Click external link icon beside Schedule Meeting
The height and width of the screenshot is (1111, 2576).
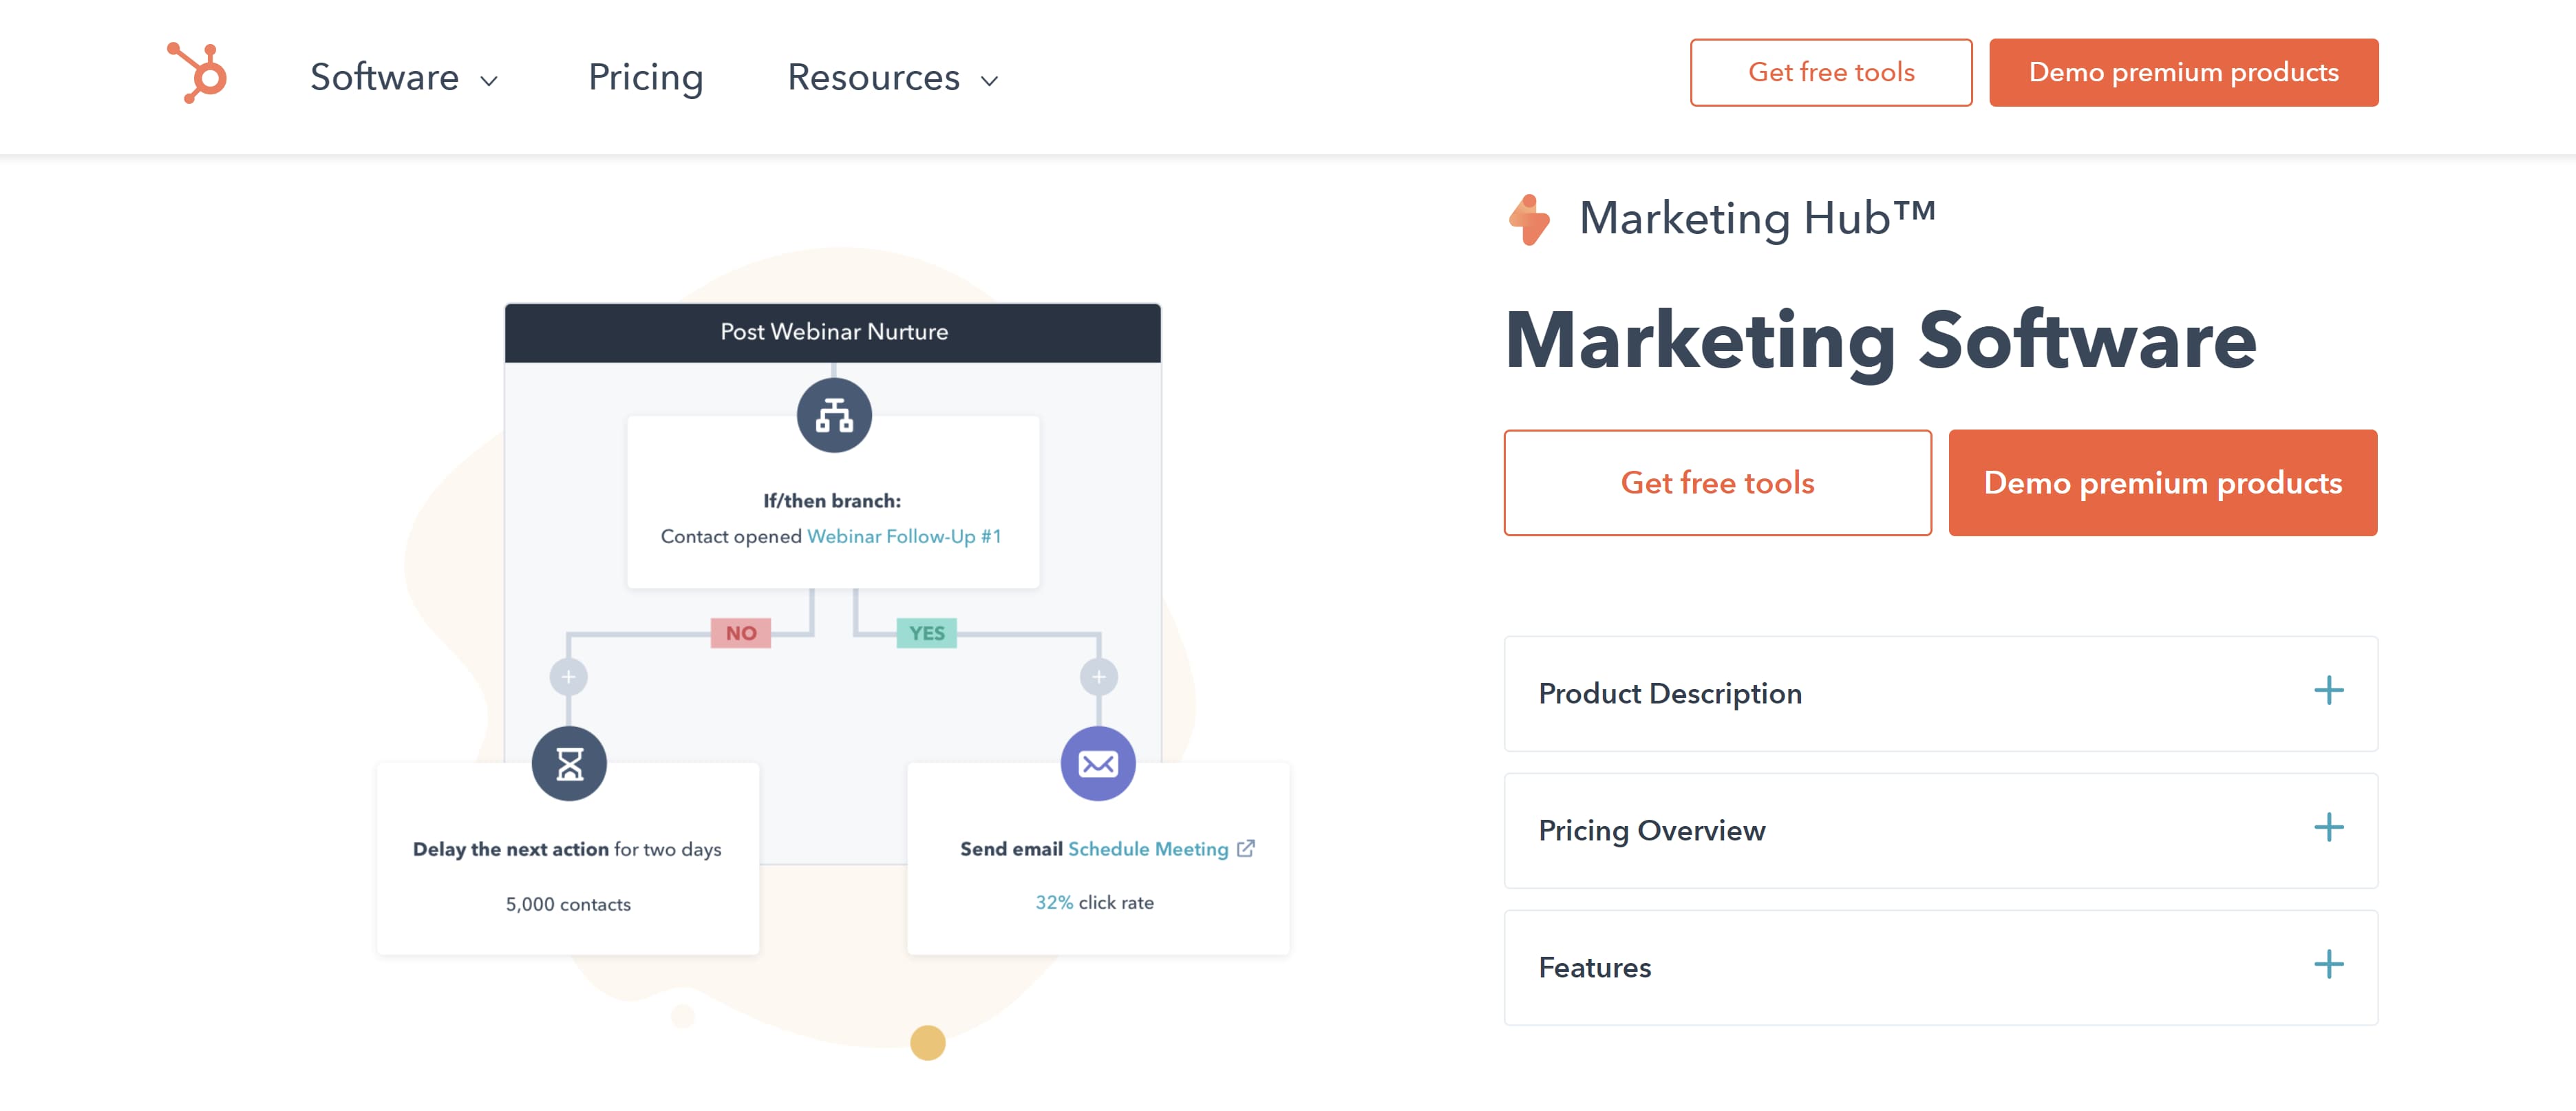pyautogui.click(x=1245, y=848)
